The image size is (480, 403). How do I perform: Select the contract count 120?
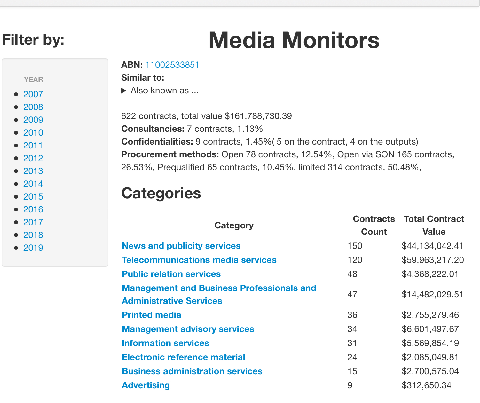point(355,260)
